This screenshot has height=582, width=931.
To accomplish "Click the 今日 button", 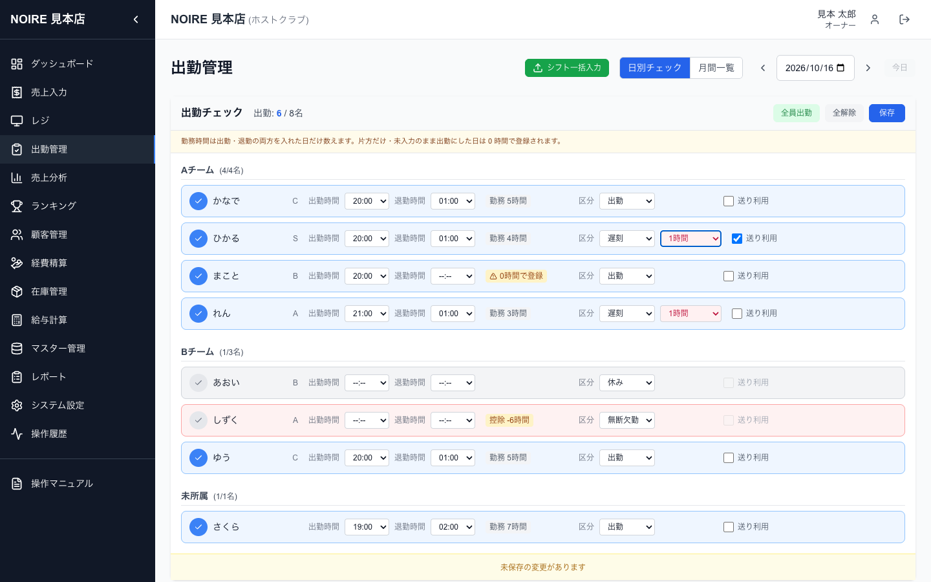I will click(900, 67).
